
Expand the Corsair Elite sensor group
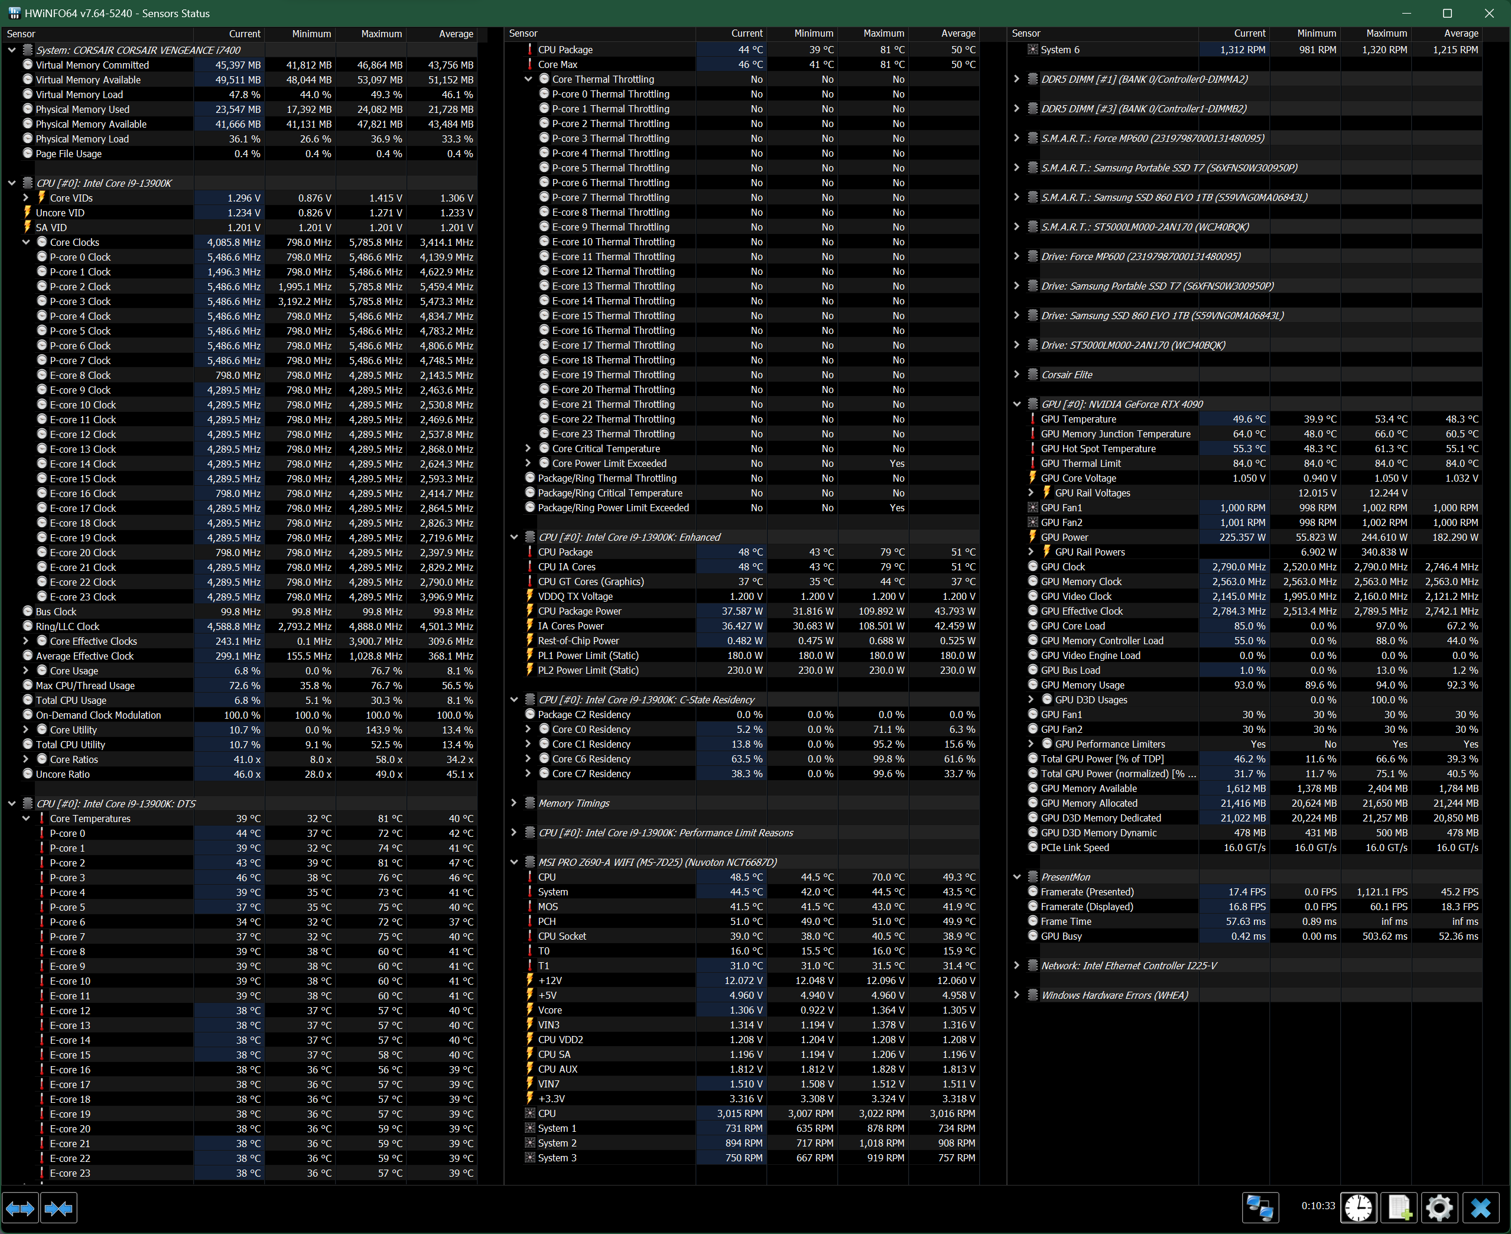1016,375
